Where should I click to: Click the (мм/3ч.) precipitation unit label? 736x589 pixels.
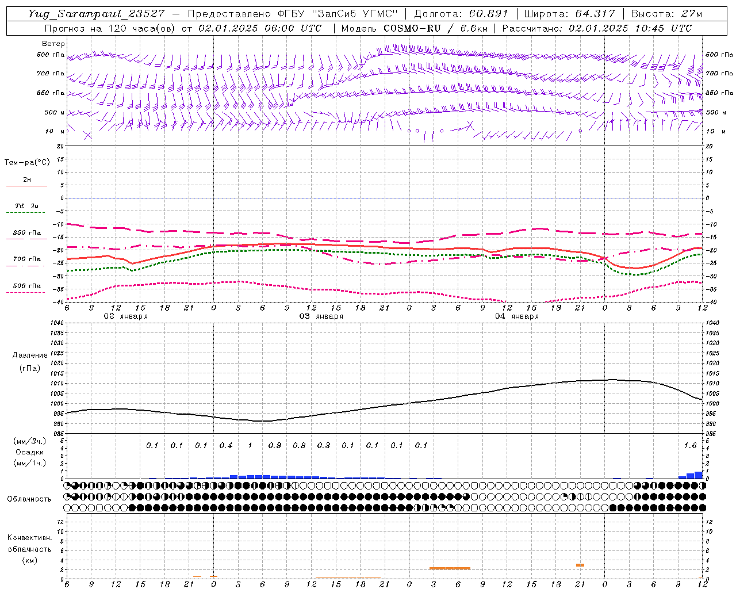tap(30, 441)
